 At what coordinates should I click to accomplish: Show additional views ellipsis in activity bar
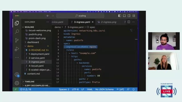click(17, 58)
